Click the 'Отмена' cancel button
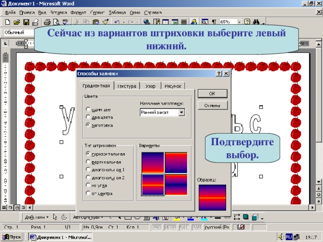The image size is (323, 242). 212,105
